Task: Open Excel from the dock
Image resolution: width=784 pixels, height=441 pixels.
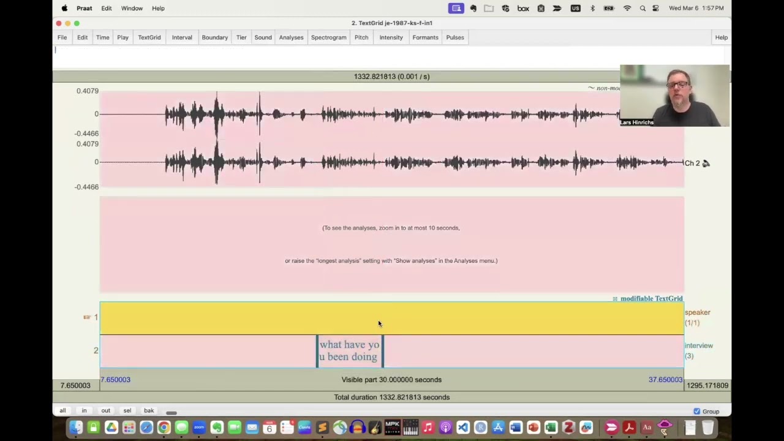Action: point(551,427)
